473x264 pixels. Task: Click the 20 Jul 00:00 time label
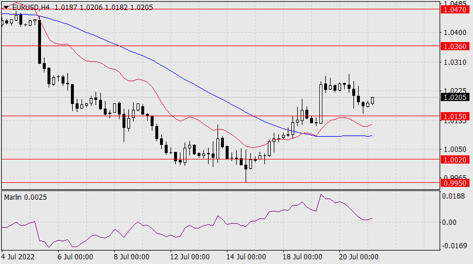coord(358,257)
